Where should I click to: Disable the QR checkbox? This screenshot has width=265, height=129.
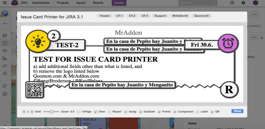point(212,112)
